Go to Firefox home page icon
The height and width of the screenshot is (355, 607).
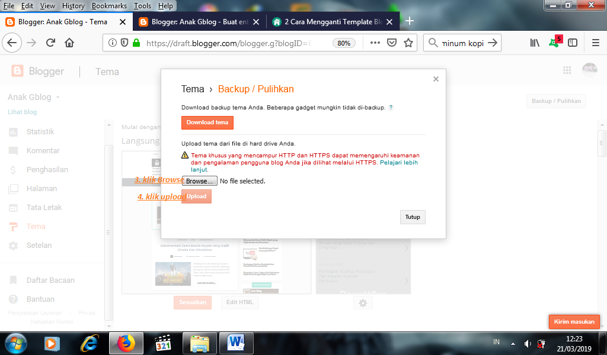(x=69, y=43)
